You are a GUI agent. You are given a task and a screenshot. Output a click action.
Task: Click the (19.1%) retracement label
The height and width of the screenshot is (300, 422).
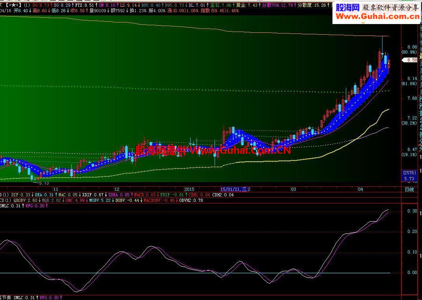pos(409,155)
